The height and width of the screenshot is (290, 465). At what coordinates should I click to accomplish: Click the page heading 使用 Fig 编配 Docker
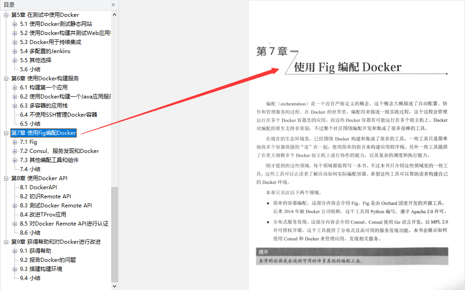(348, 67)
